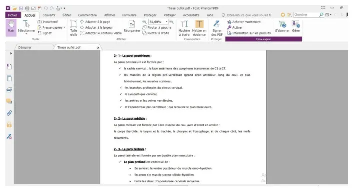
Task: Switch to the Démarrer document tab
Action: pyautogui.click(x=34, y=47)
